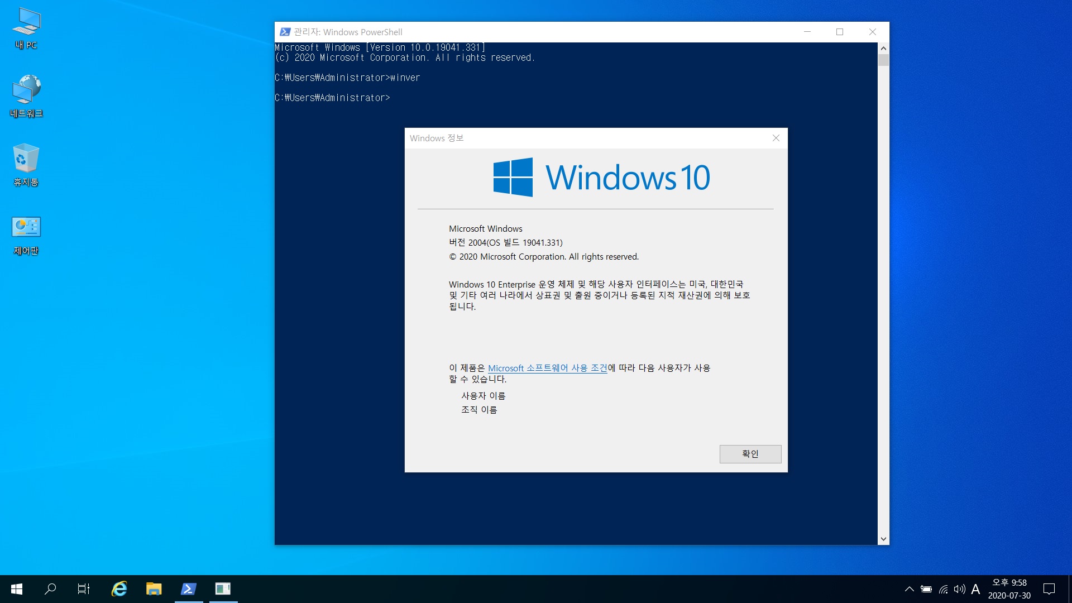Open File Explorer from the taskbar

pyautogui.click(x=154, y=589)
